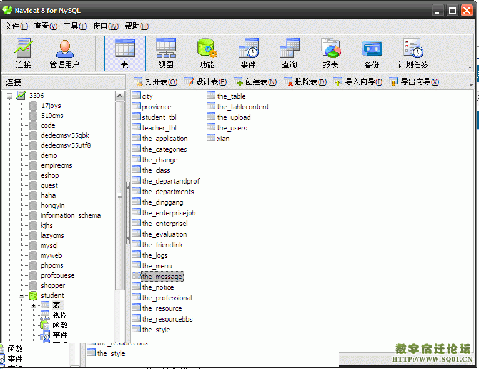479x369 pixels.
Task: Select 视图 node under student
Action: point(60,315)
